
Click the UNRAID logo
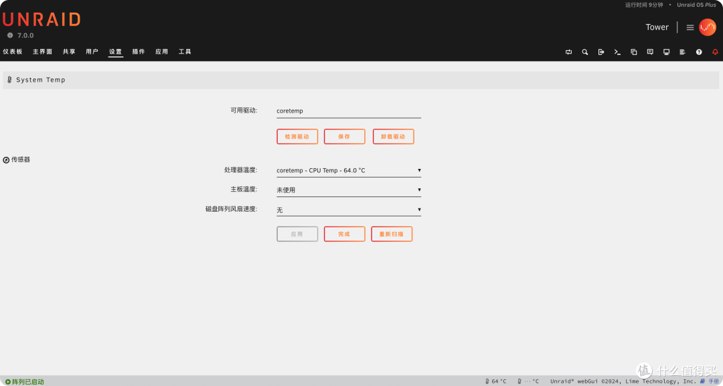[x=42, y=19]
